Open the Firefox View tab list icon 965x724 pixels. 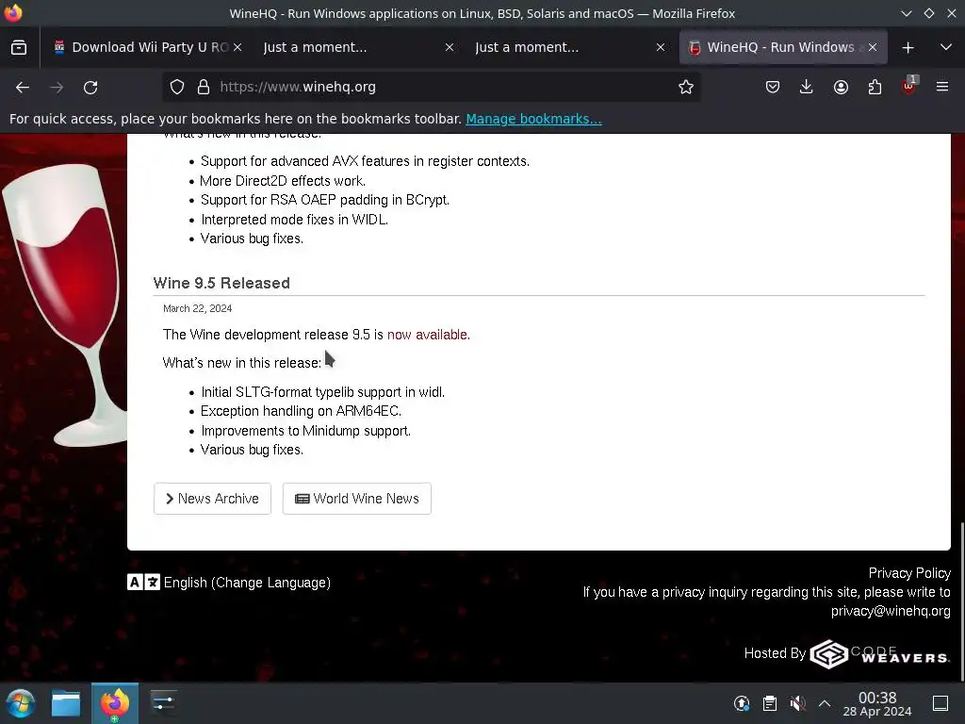click(x=19, y=47)
